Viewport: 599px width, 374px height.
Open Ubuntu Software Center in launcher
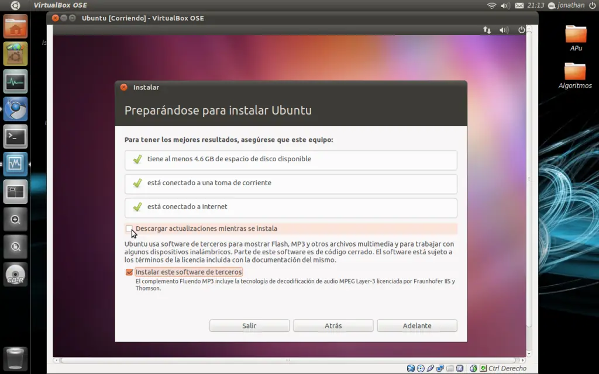15,54
